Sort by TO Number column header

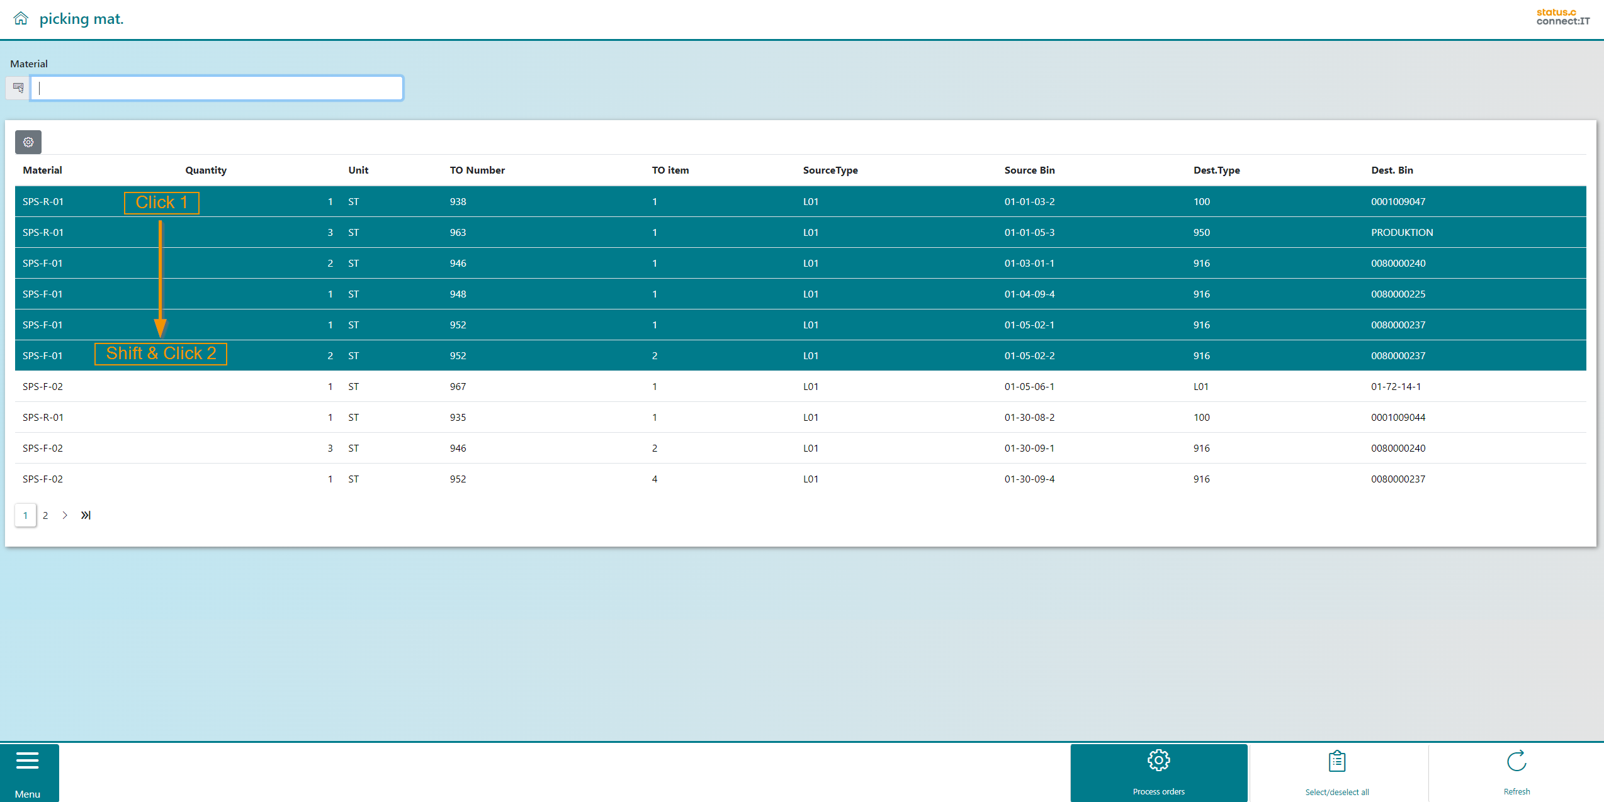477,170
